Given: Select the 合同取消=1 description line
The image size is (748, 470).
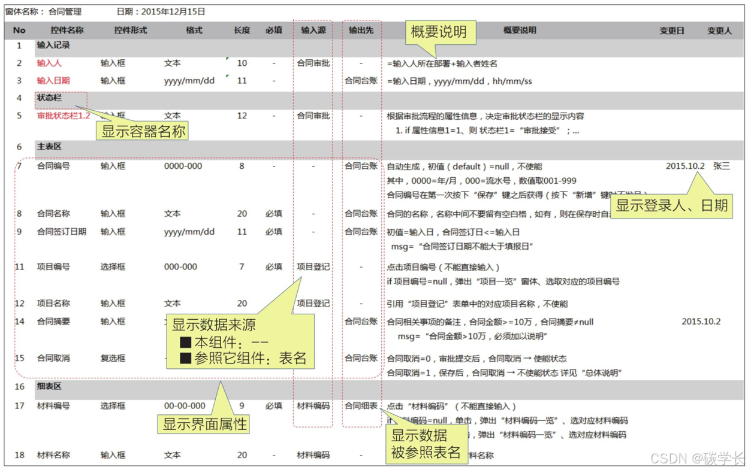Looking at the screenshot, I should click(504, 373).
